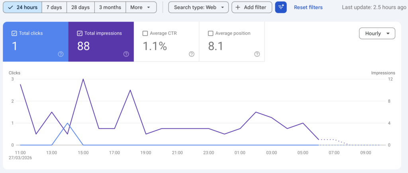Click help icon on Average position card
The width and height of the screenshot is (408, 173).
[257, 54]
